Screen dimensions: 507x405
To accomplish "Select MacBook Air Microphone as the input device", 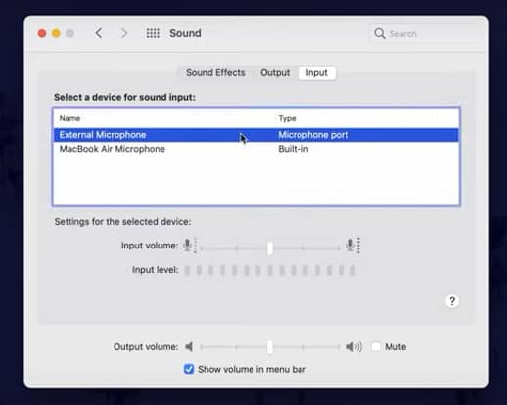I will click(x=256, y=149).
